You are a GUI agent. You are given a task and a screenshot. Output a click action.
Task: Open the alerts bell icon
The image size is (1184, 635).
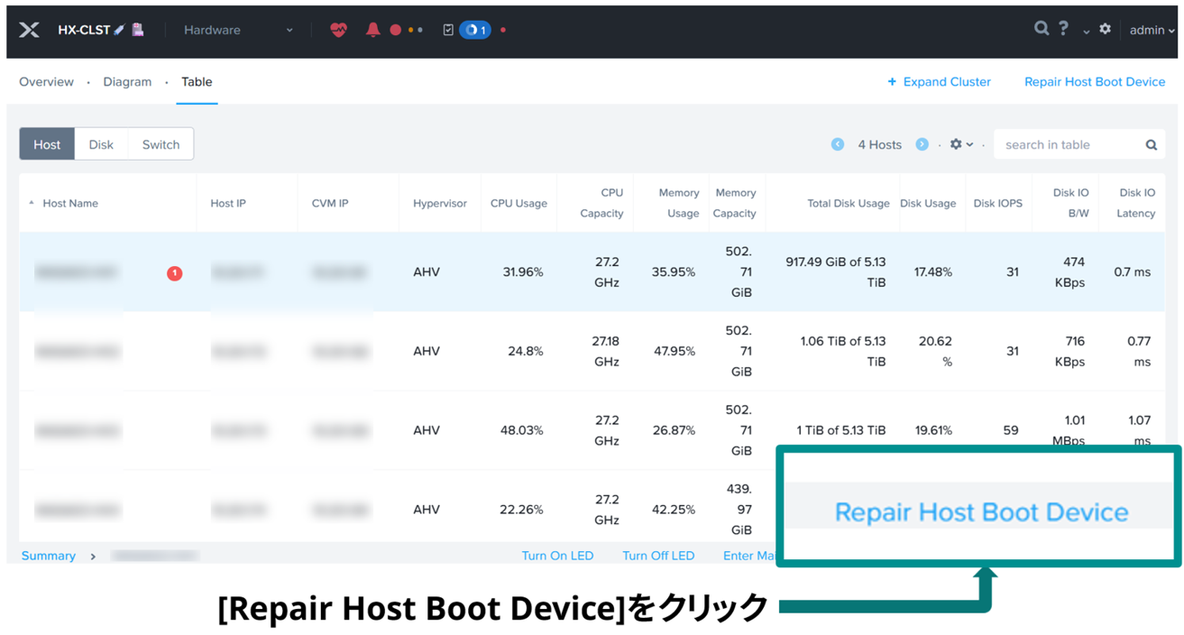click(x=372, y=30)
